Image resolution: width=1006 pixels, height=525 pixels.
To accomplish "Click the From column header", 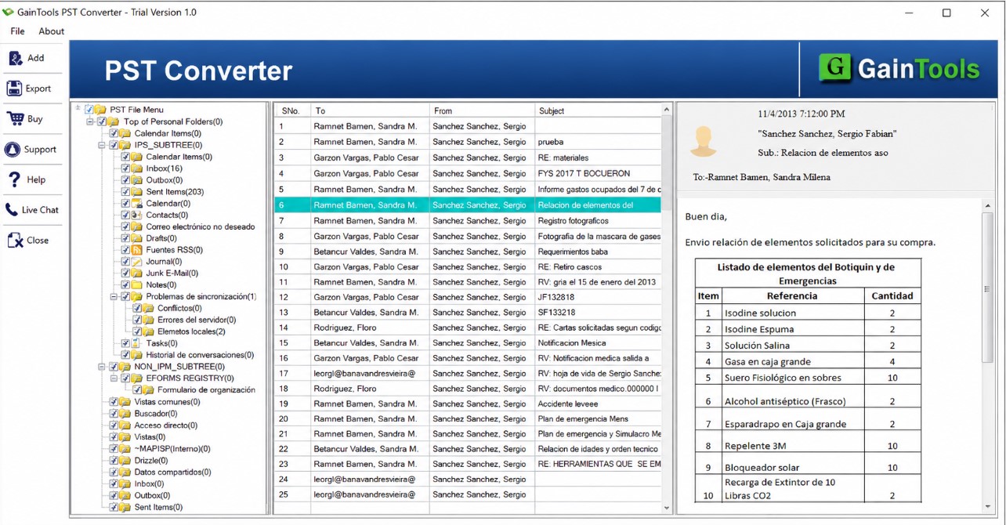I will (482, 110).
